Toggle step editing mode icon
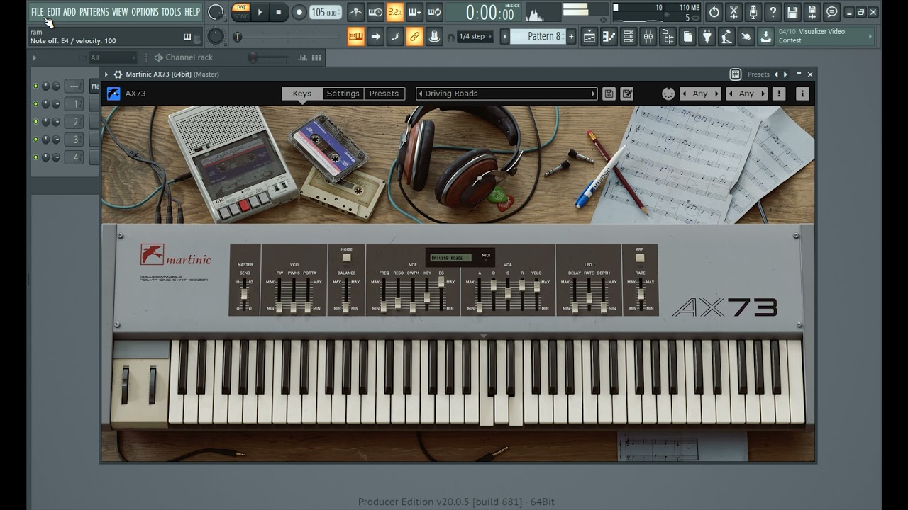Viewport: 908px width, 510px height. [x=395, y=37]
